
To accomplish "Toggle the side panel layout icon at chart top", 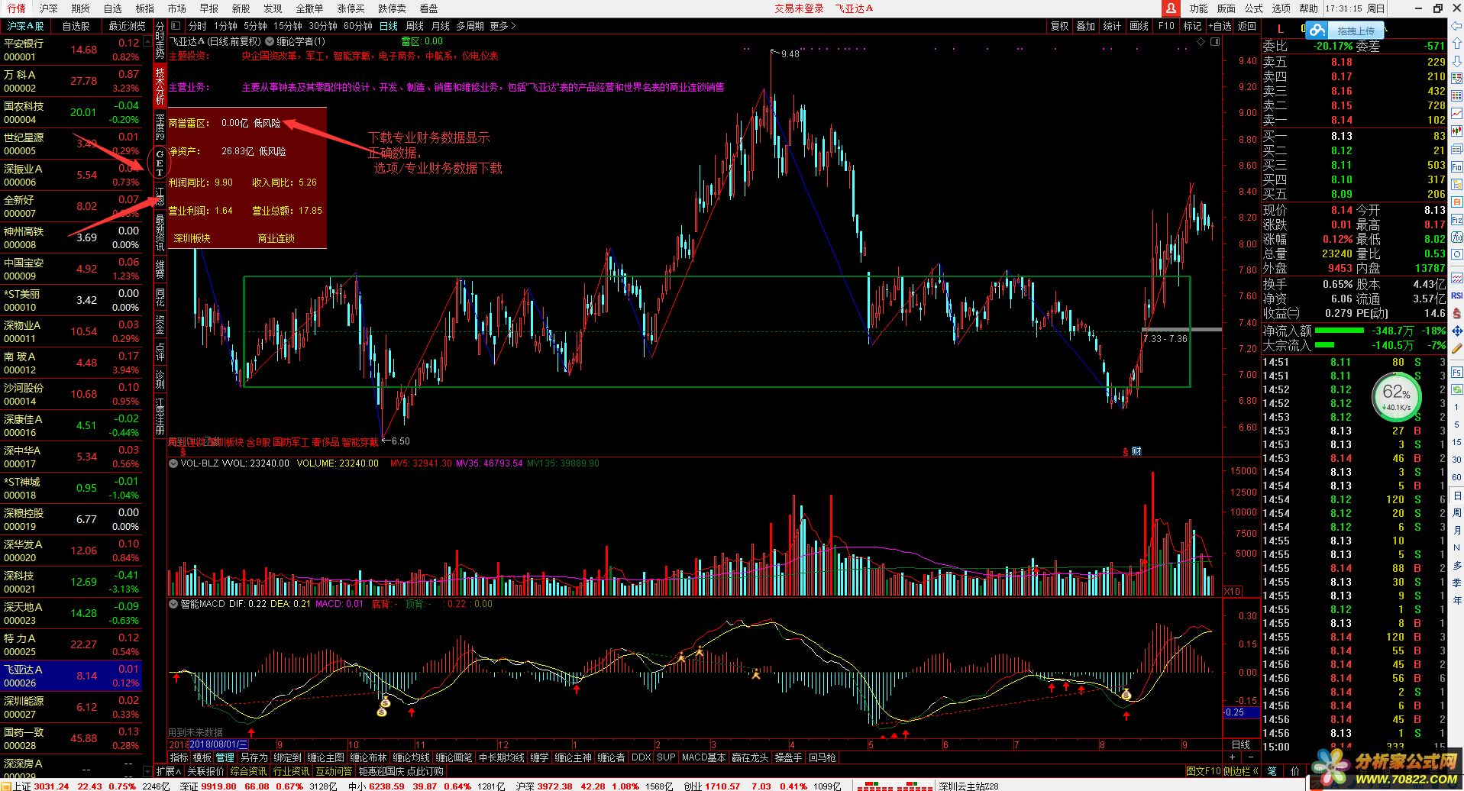I will (1214, 41).
